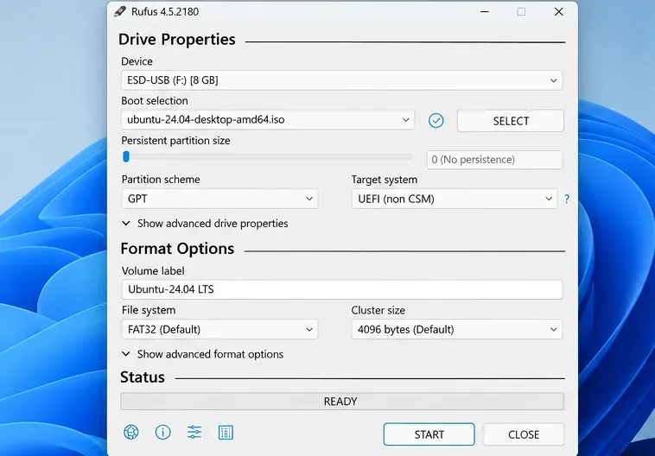Click the Persistent partition size label
This screenshot has width=655, height=456.
coord(176,141)
